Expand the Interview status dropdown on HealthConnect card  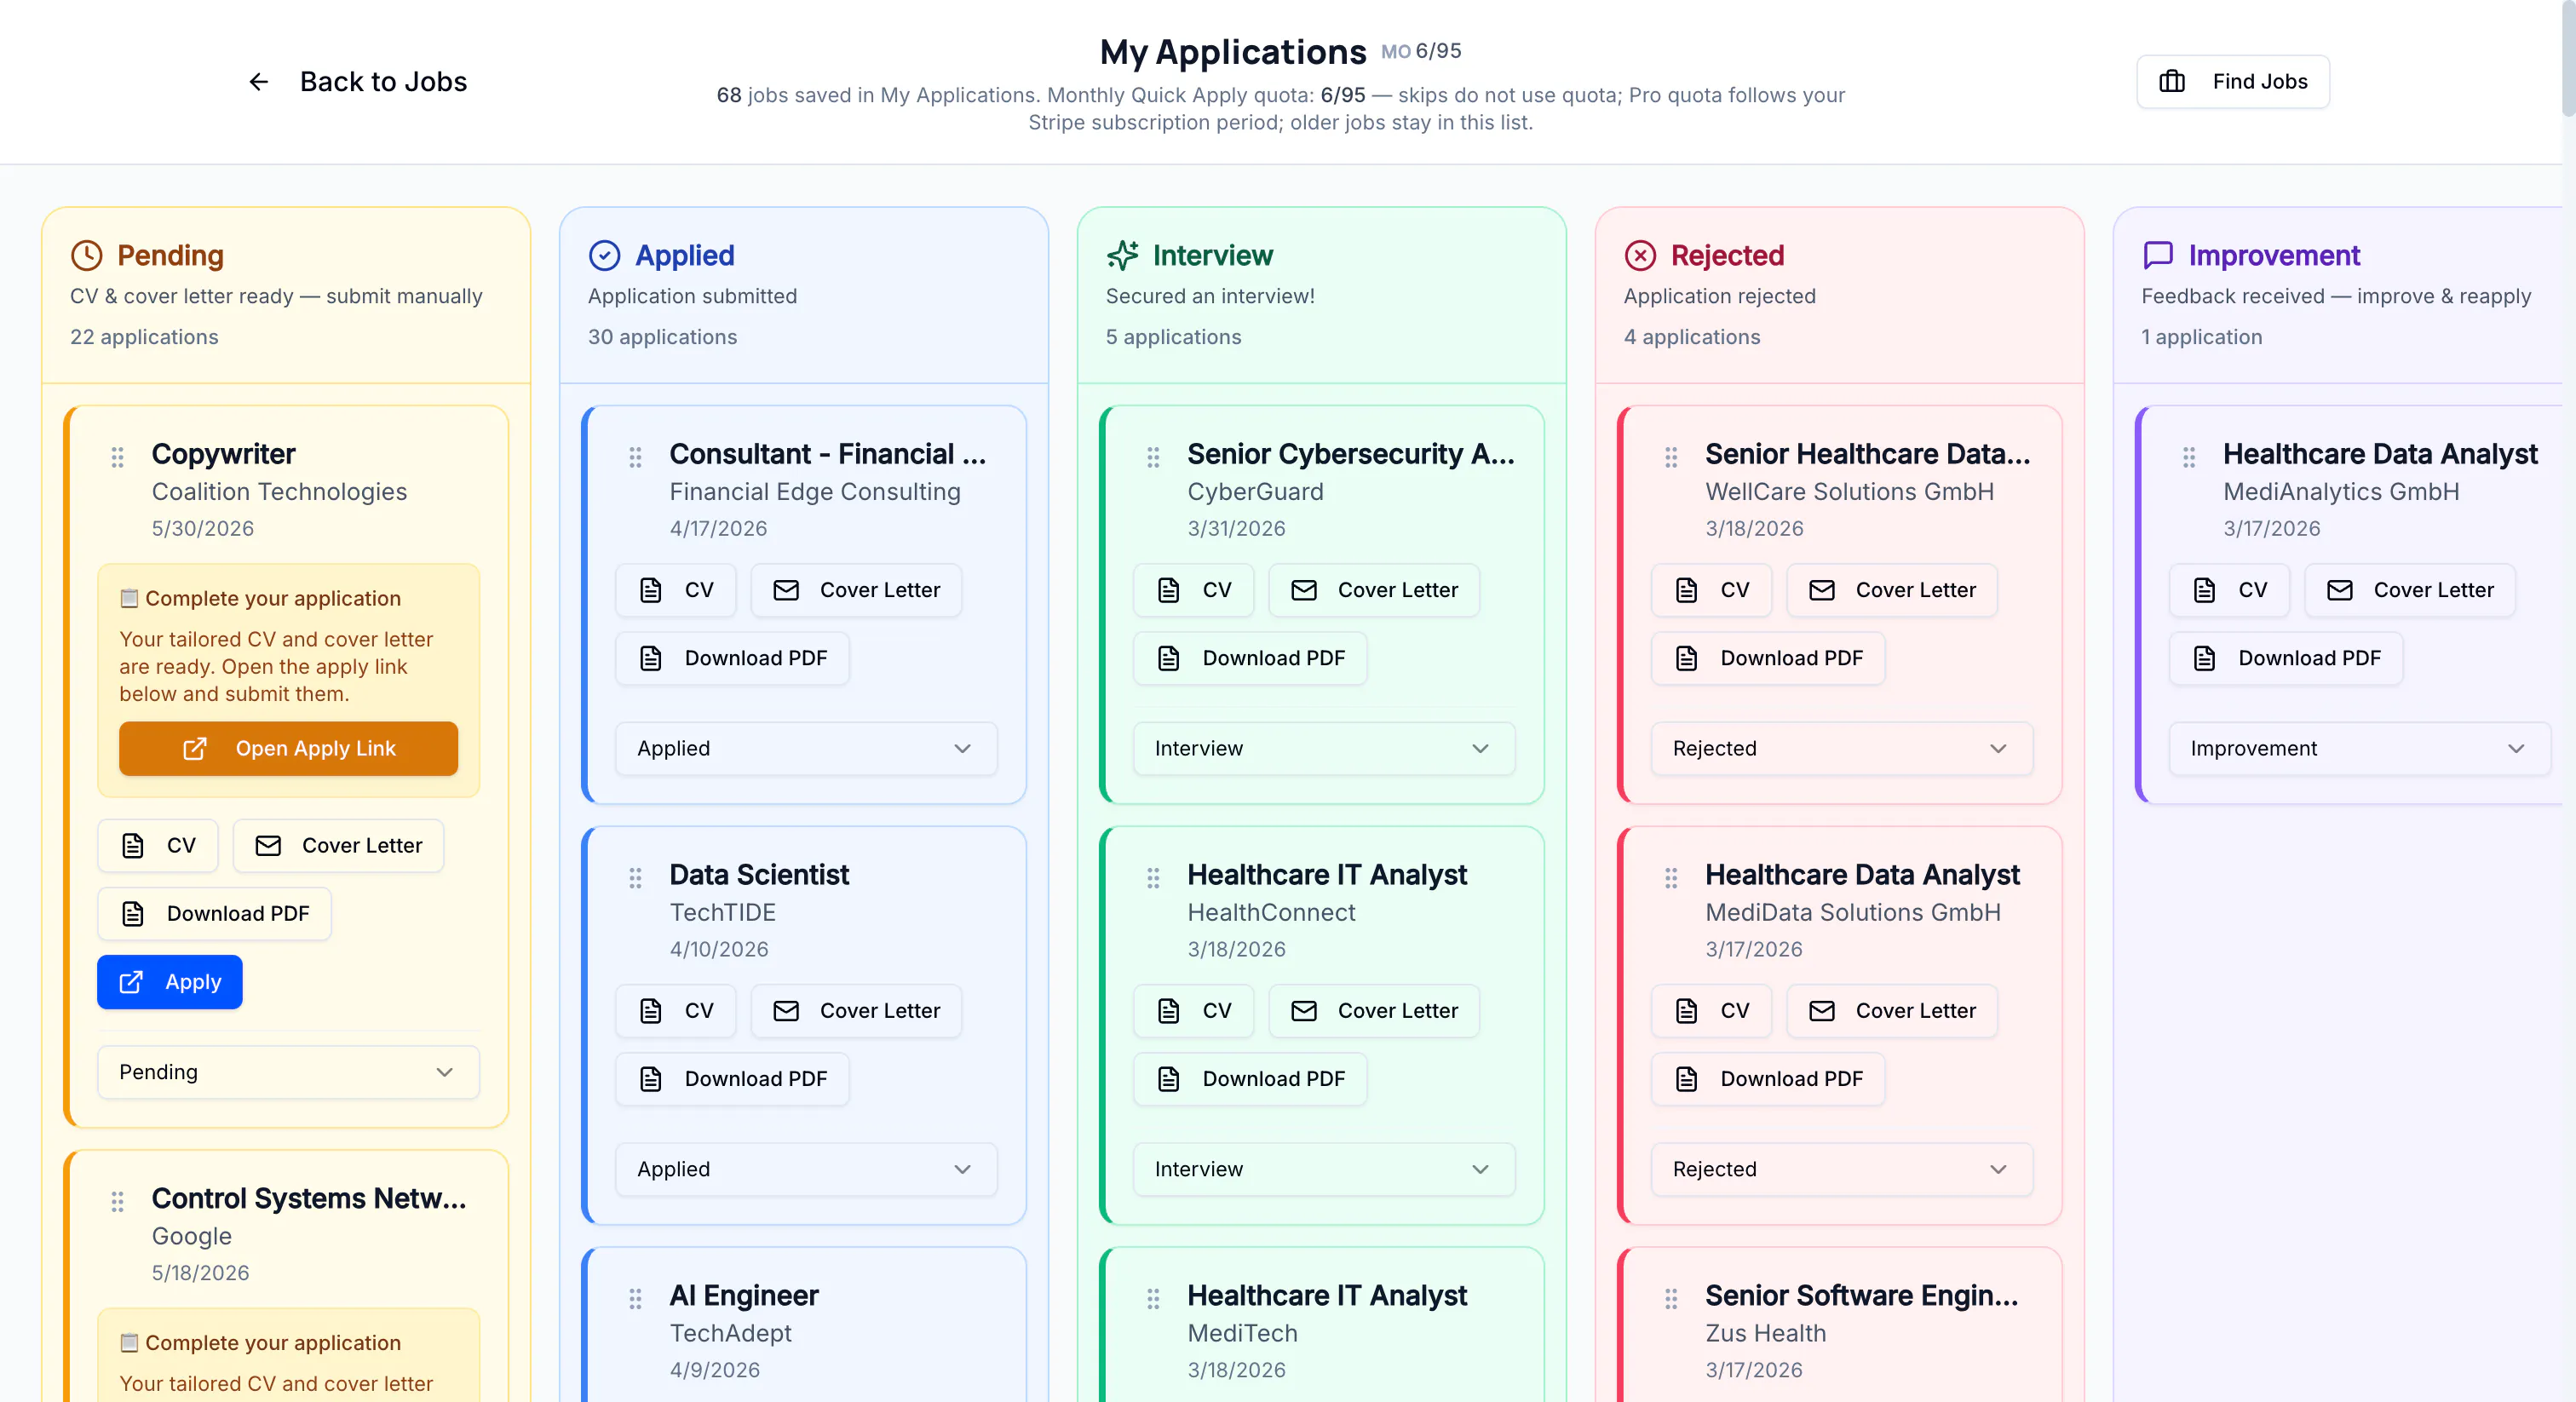1324,1170
